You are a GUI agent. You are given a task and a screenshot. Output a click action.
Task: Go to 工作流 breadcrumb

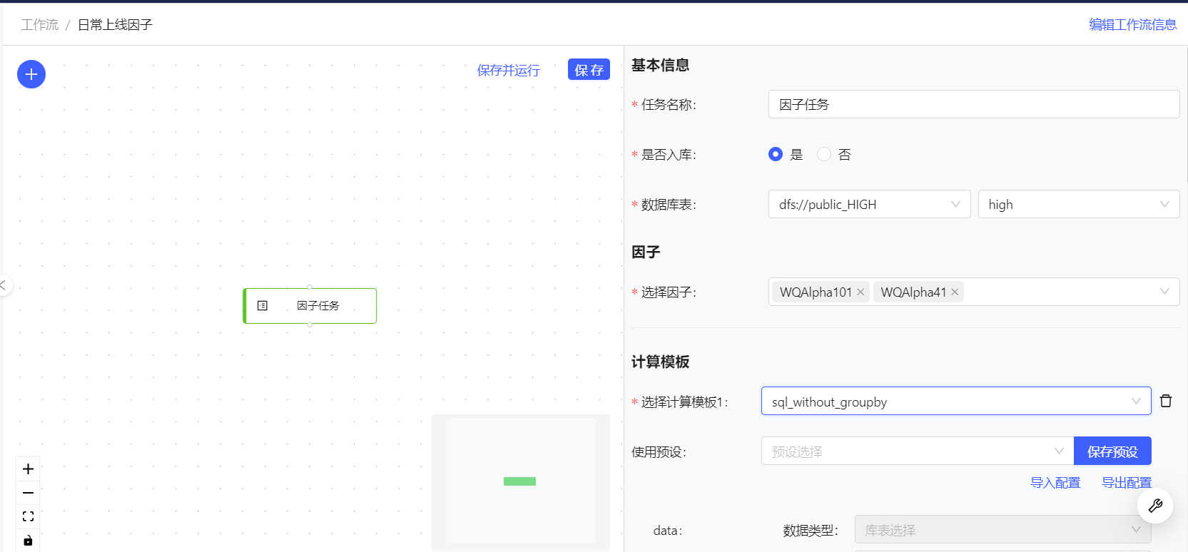40,25
